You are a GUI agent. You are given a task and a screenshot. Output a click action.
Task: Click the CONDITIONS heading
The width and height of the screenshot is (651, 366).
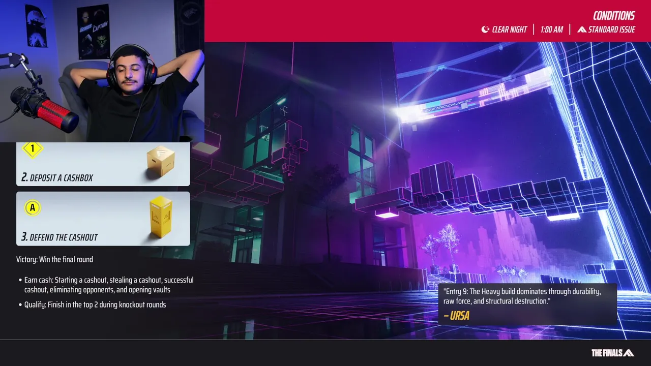tap(614, 16)
